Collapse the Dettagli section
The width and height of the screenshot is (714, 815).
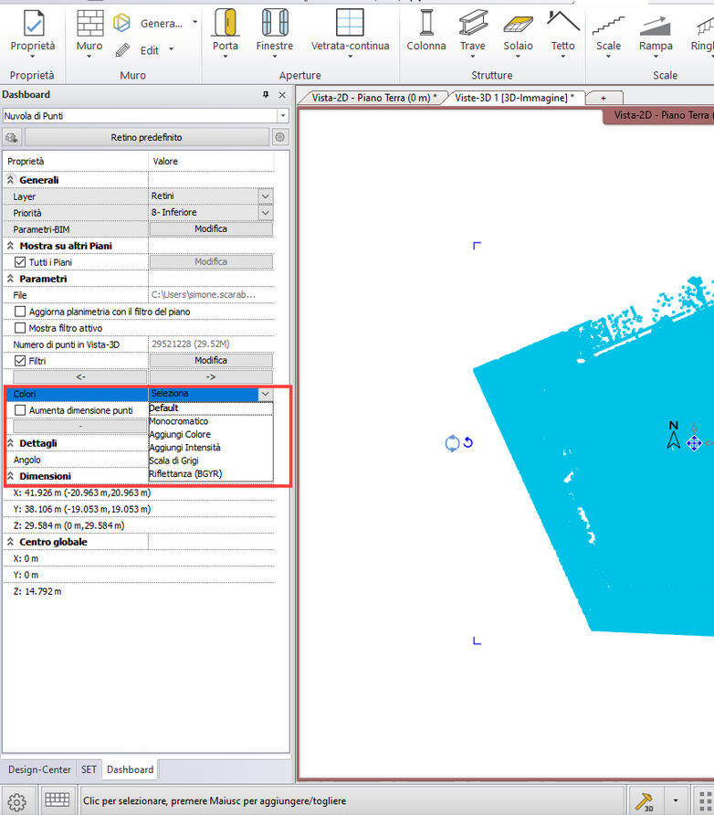click(x=10, y=443)
